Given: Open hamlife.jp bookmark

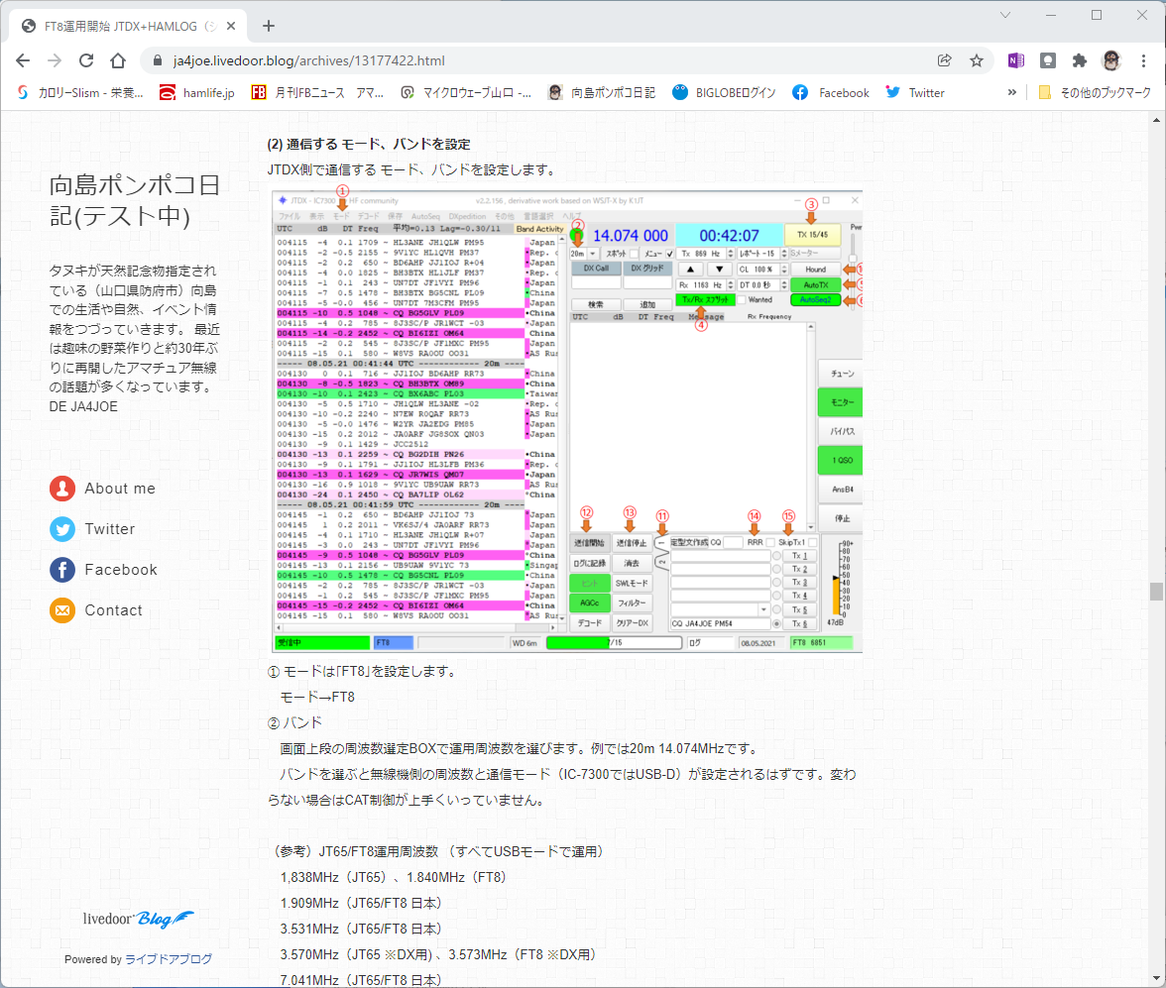Looking at the screenshot, I should click(x=198, y=92).
